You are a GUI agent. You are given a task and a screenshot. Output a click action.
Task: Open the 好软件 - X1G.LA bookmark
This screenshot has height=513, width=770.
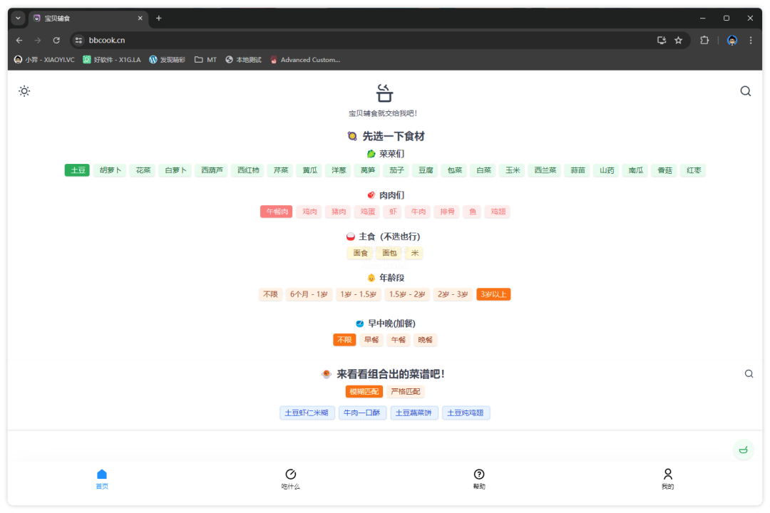112,59
